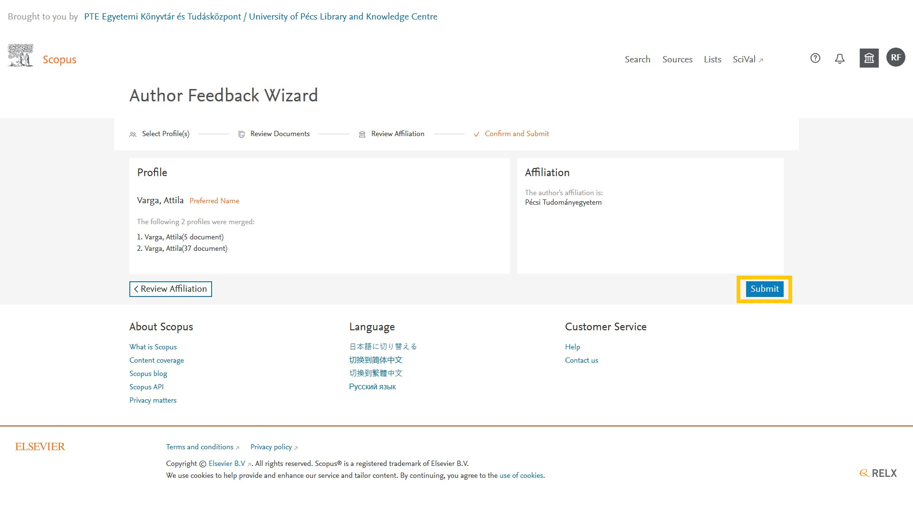Open the Lists menu item
Screen dimensions: 913x514
(712, 59)
